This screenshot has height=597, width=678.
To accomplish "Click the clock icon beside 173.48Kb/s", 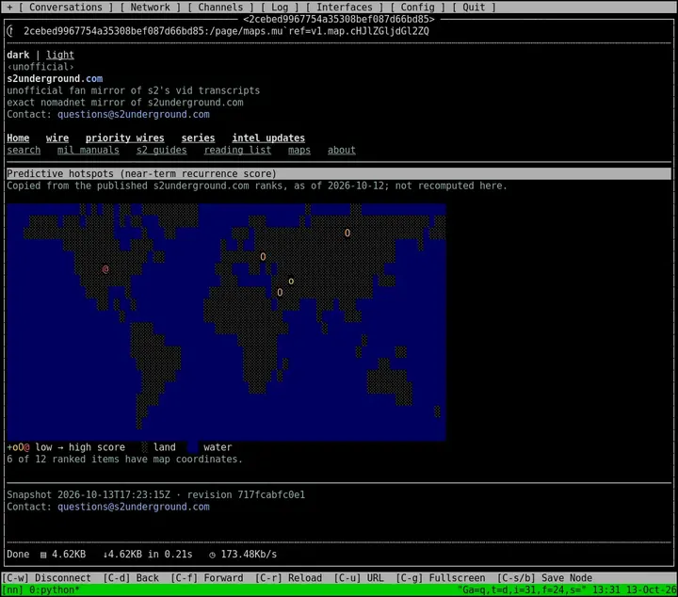I will pyautogui.click(x=212, y=555).
